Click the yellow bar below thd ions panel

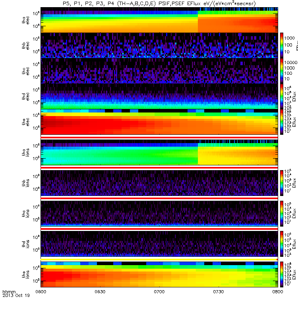pyautogui.click(x=159, y=260)
